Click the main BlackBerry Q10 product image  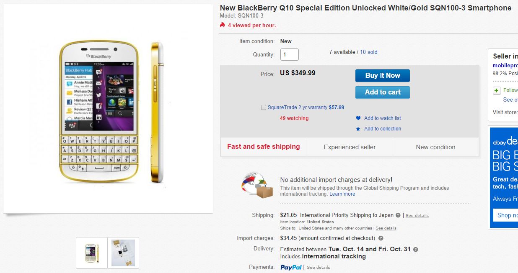click(x=108, y=109)
